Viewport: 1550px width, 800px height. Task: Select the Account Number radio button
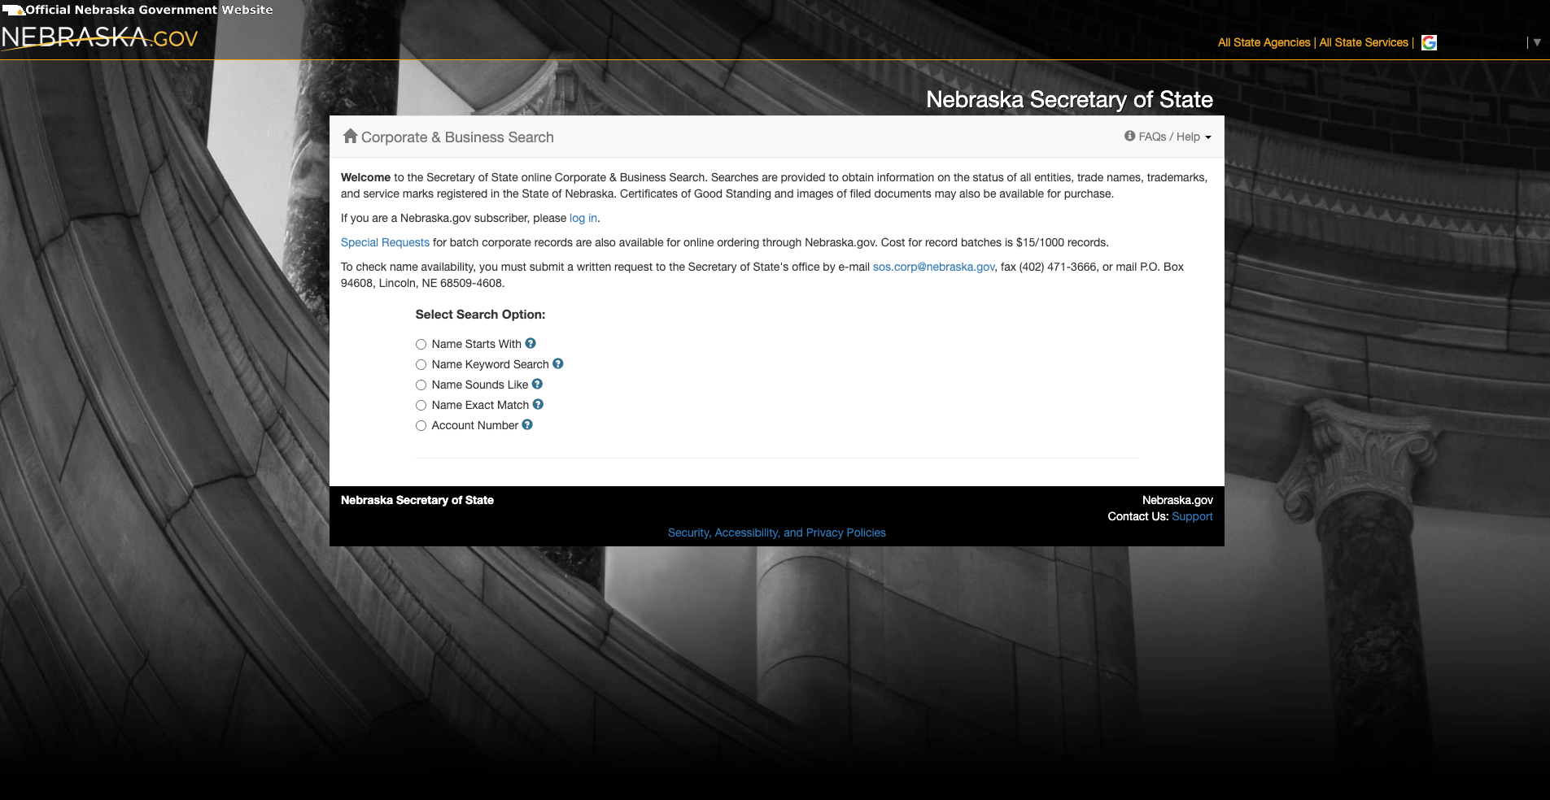(421, 426)
